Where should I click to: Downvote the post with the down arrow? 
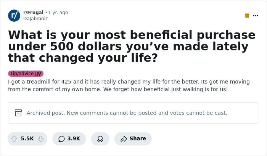point(40,139)
